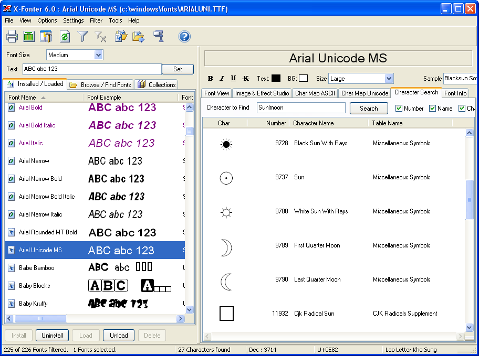Toggle Strikethrough formatting for the sample
The width and height of the screenshot is (479, 356).
point(246,79)
